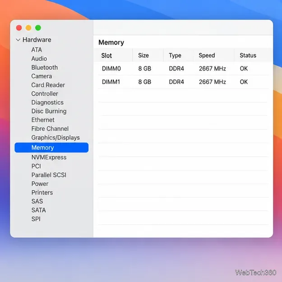The image size is (282, 282).
Task: Select Power in the sidebar
Action: [x=40, y=184]
